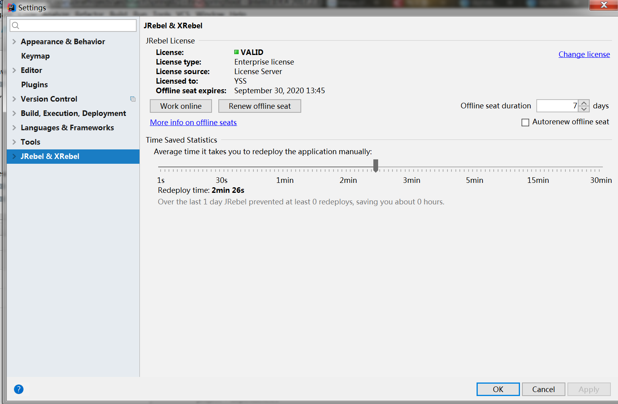Open the Change license link
Viewport: 618px width, 404px height.
click(x=584, y=54)
